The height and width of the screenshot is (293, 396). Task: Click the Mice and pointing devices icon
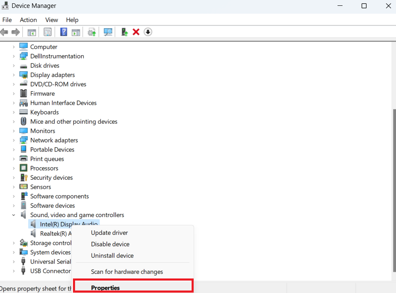[x=24, y=121]
